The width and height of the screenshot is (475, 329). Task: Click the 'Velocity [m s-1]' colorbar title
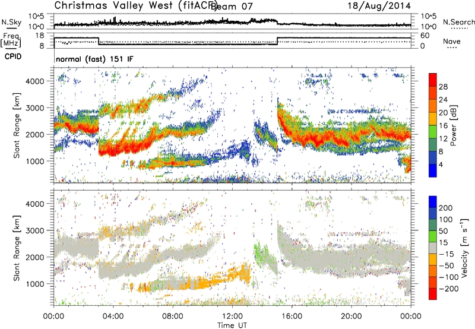click(464, 248)
